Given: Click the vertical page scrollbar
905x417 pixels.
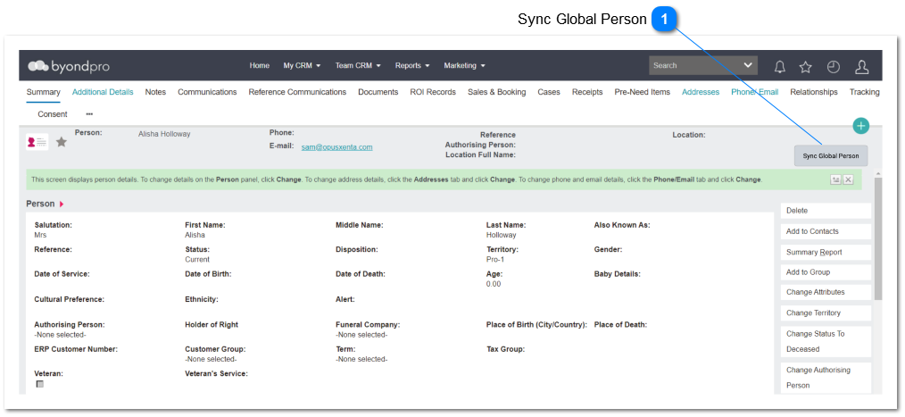Looking at the screenshot, I should pyautogui.click(x=878, y=238).
